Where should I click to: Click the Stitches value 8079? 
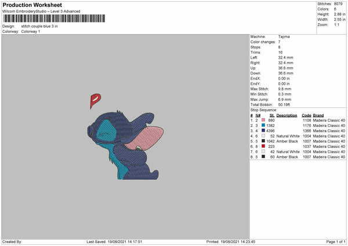(338, 4)
